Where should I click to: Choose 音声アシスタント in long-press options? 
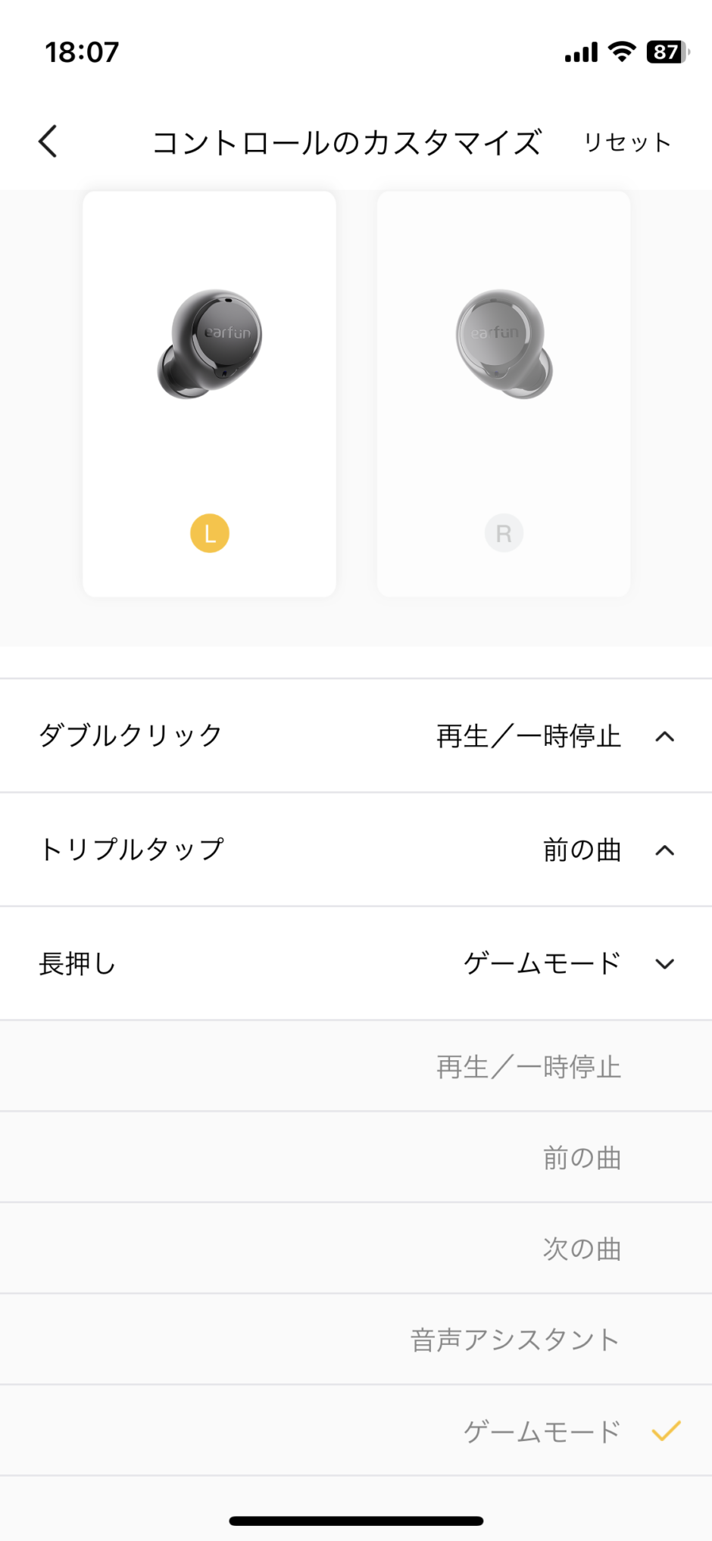514,1340
